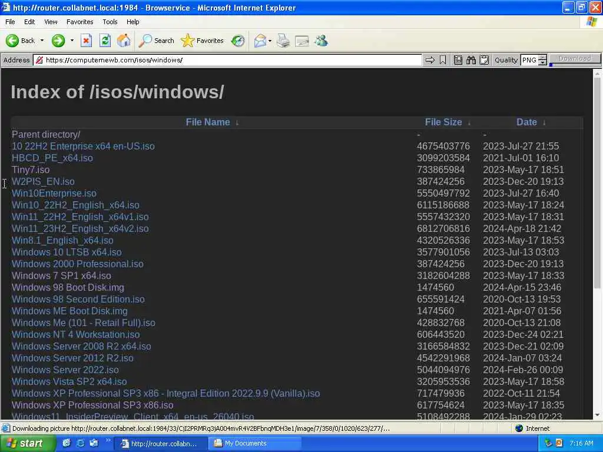603x452 pixels.
Task: Click page icon in the address bar
Action: click(x=39, y=60)
